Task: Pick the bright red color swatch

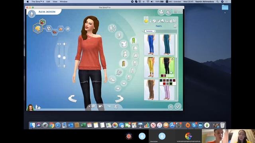Action: point(164,84)
